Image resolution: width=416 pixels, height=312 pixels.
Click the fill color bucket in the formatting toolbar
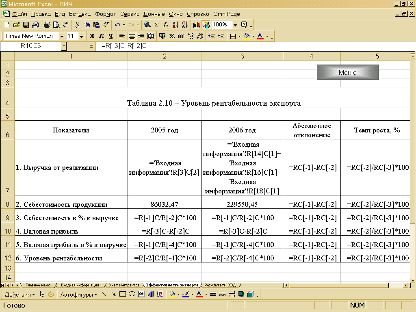click(246, 36)
